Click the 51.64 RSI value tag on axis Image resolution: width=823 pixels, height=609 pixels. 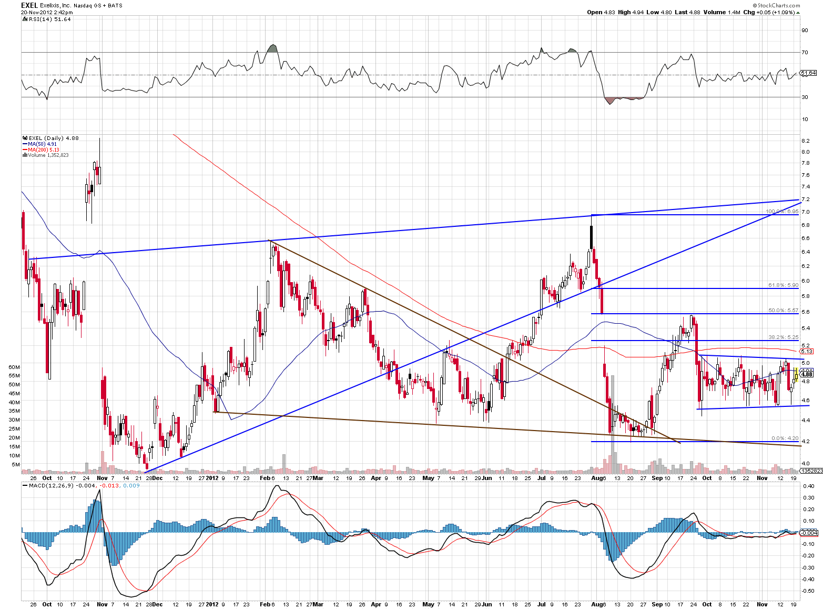pos(809,73)
